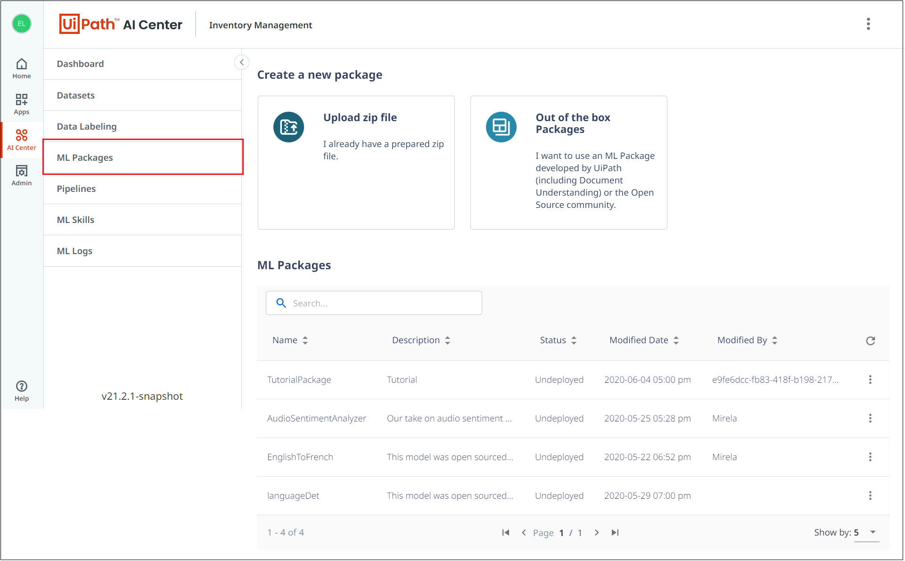
Task: Open Apps in left rail
Action: (x=22, y=104)
